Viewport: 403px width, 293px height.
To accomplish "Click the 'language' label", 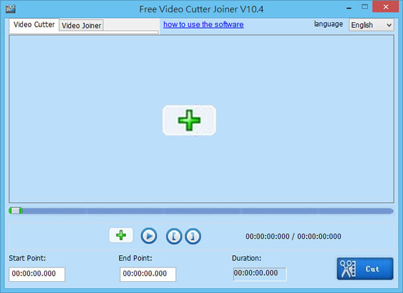I will 328,24.
